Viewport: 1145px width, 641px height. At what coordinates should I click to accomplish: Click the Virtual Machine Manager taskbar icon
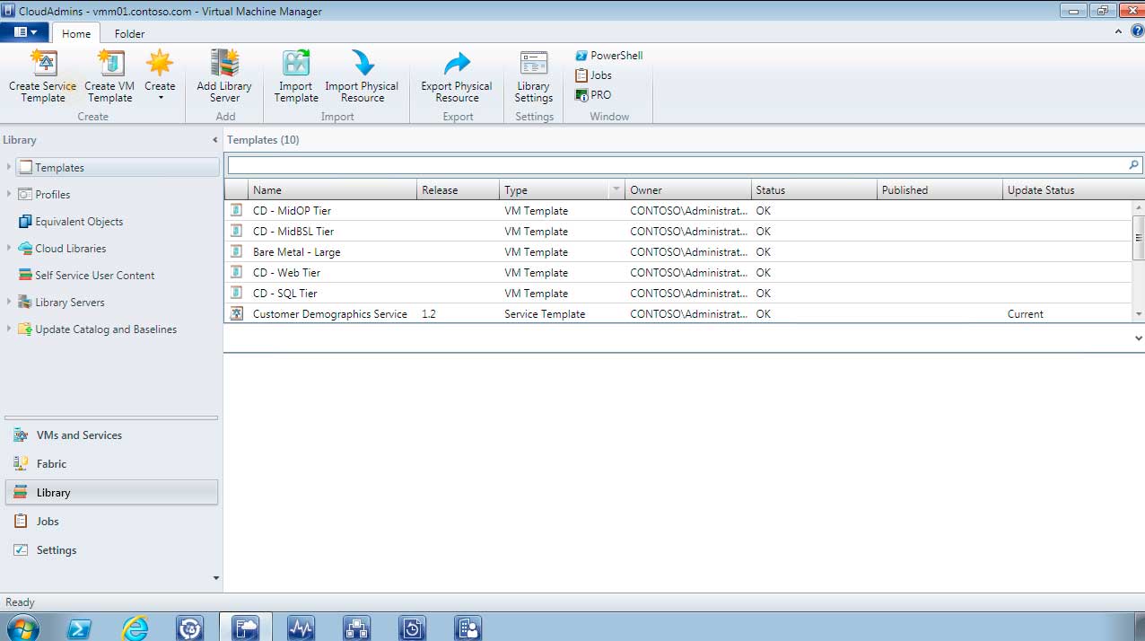[246, 628]
